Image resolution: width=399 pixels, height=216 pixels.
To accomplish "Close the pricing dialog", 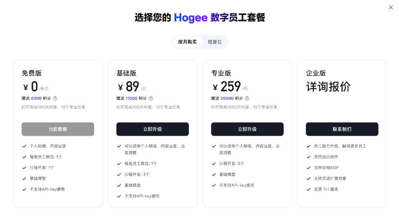I will tap(391, 7).
